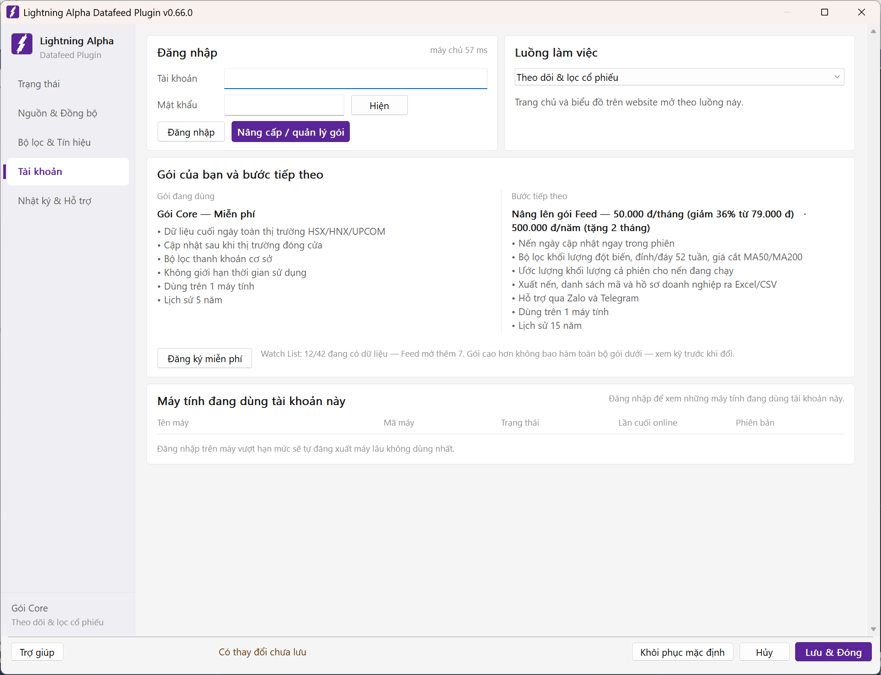Focus the Mật khẩu password field
Image resolution: width=881 pixels, height=675 pixels.
coord(284,105)
